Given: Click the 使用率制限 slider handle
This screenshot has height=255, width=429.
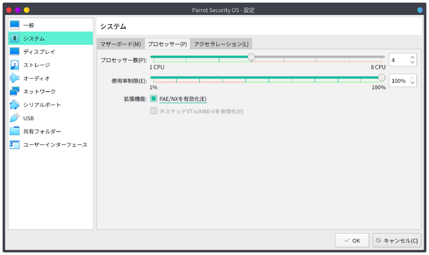Looking at the screenshot, I should pos(382,78).
